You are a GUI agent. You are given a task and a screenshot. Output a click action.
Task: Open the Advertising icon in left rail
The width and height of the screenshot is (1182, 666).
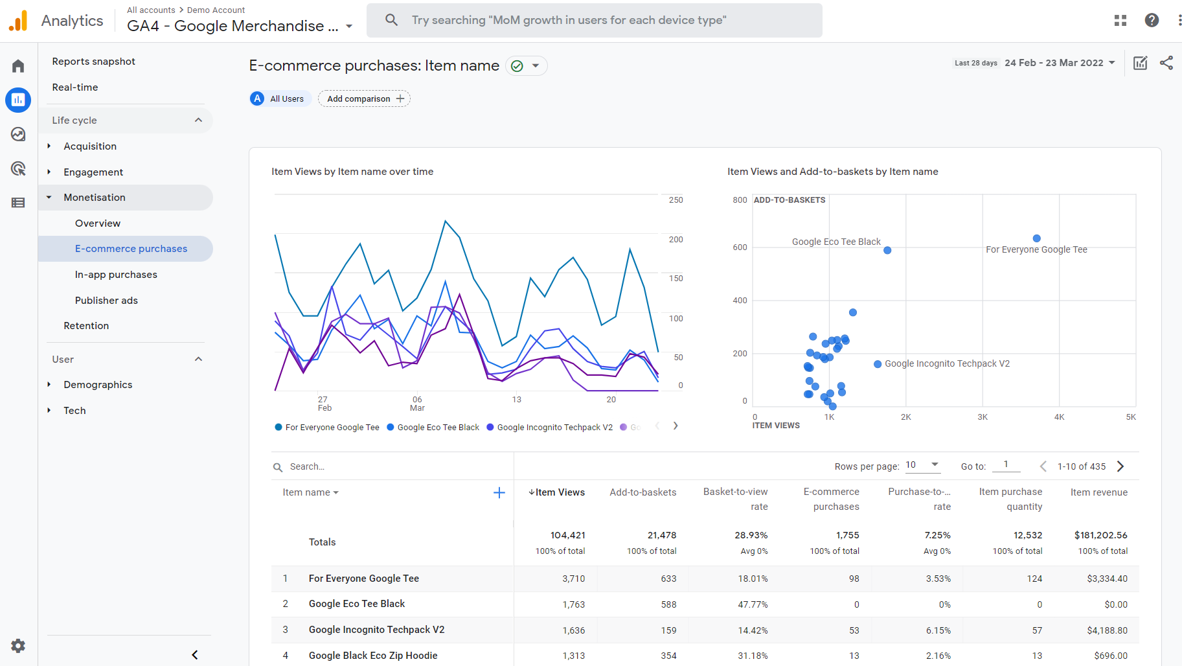18,168
